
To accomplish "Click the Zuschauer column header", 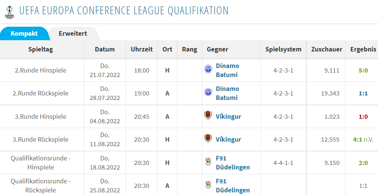I will pyautogui.click(x=327, y=50).
